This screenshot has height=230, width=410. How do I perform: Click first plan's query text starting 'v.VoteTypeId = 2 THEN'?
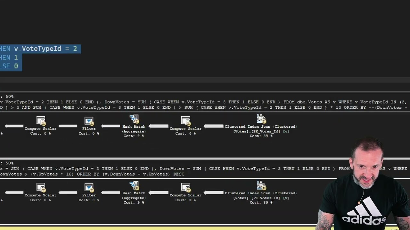[x=203, y=102]
